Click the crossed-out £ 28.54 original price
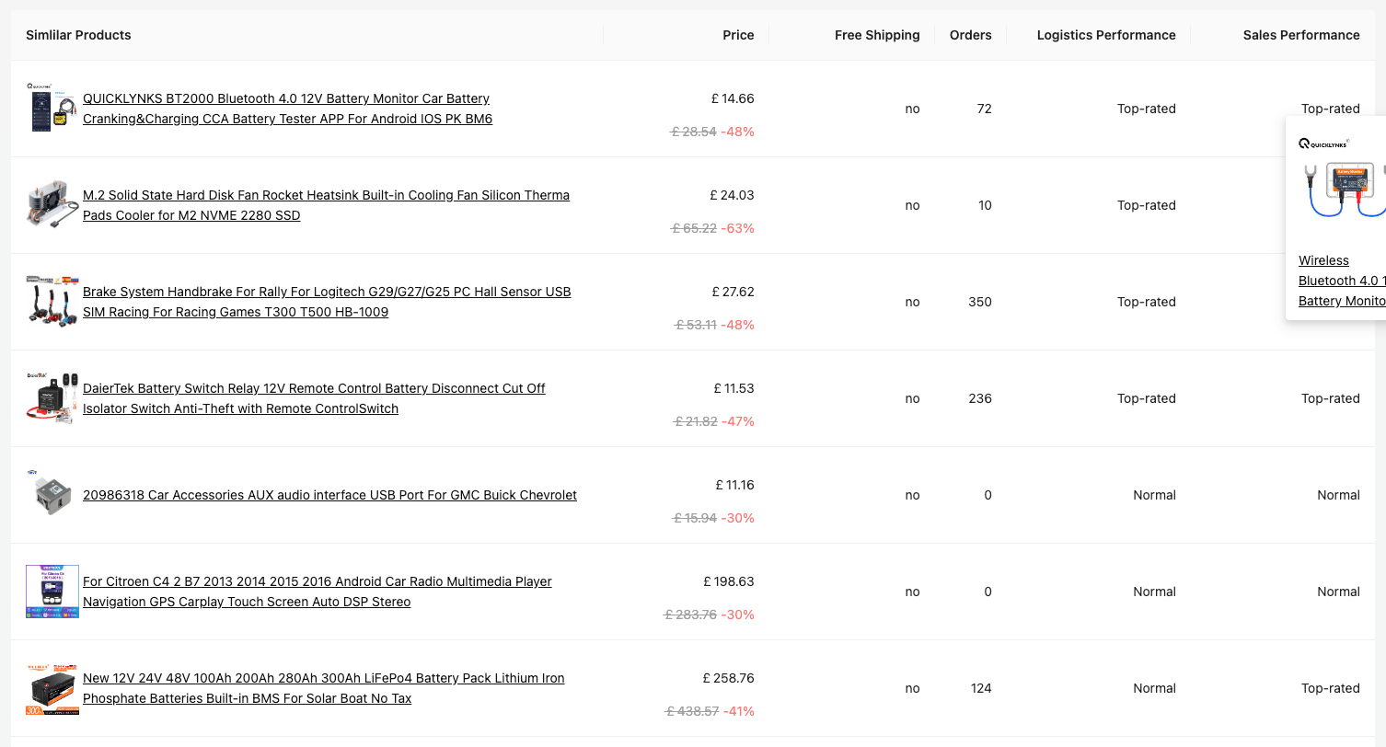Screen dimensions: 1386x747 pyautogui.click(x=693, y=132)
